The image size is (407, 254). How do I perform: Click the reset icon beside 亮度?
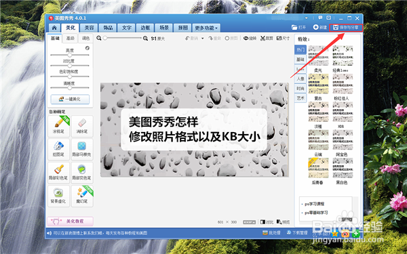coord(88,48)
